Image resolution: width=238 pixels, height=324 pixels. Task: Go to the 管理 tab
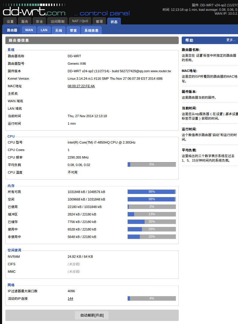pos(99,21)
